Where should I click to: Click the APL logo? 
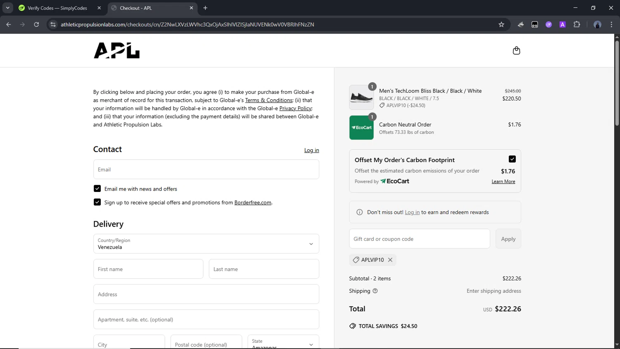(x=117, y=50)
